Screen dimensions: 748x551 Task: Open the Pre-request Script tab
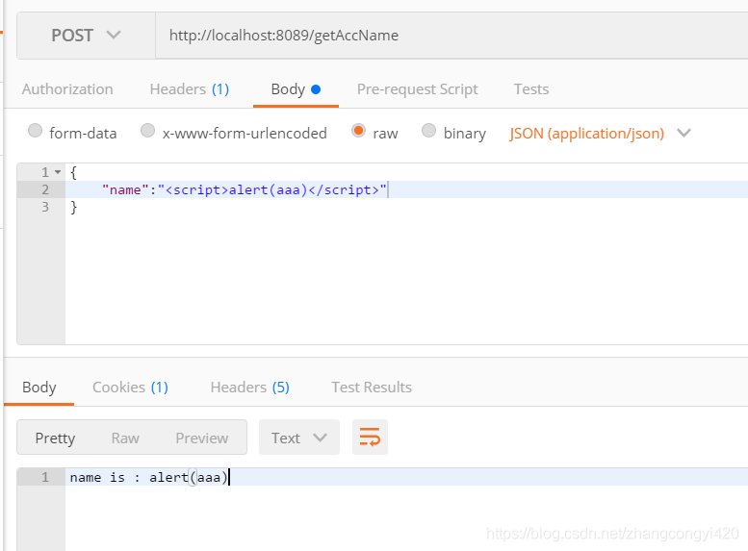point(417,88)
